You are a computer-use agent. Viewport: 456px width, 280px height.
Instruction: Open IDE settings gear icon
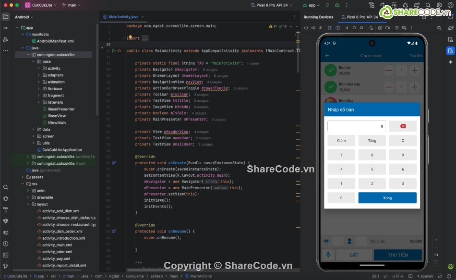point(439,5)
